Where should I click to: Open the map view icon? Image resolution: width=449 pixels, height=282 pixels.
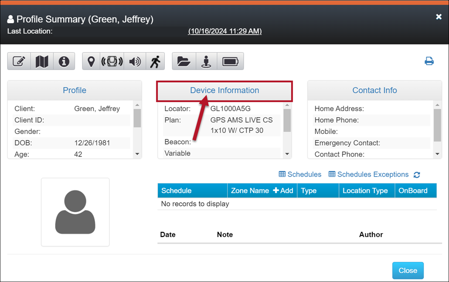42,62
